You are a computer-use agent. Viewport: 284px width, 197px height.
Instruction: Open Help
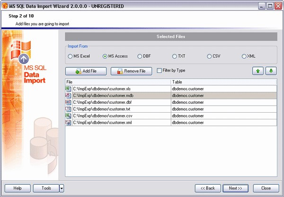18,188
